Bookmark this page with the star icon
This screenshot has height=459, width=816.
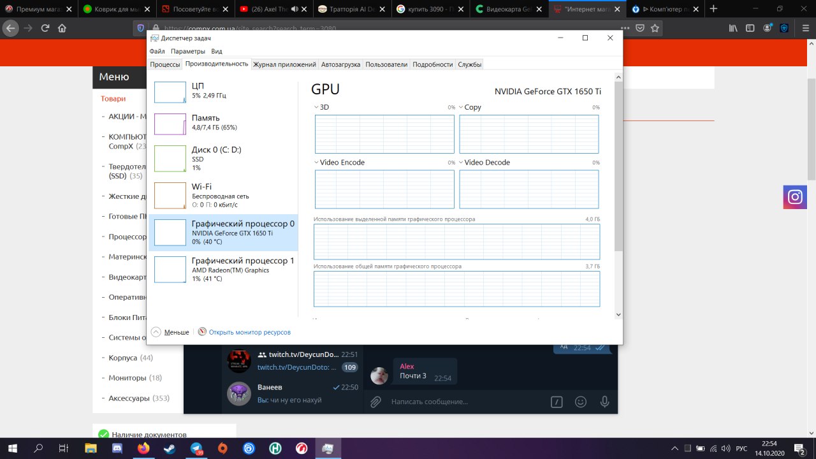click(x=655, y=28)
